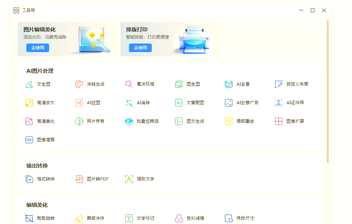Click the 格式转换 label

[x=46, y=179]
